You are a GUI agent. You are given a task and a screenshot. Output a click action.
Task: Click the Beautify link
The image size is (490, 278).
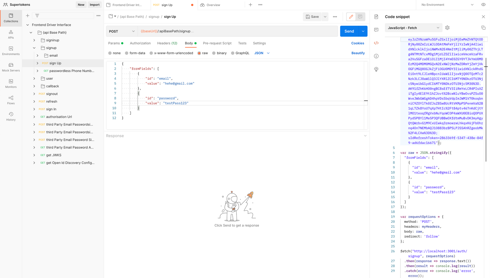tap(358, 53)
